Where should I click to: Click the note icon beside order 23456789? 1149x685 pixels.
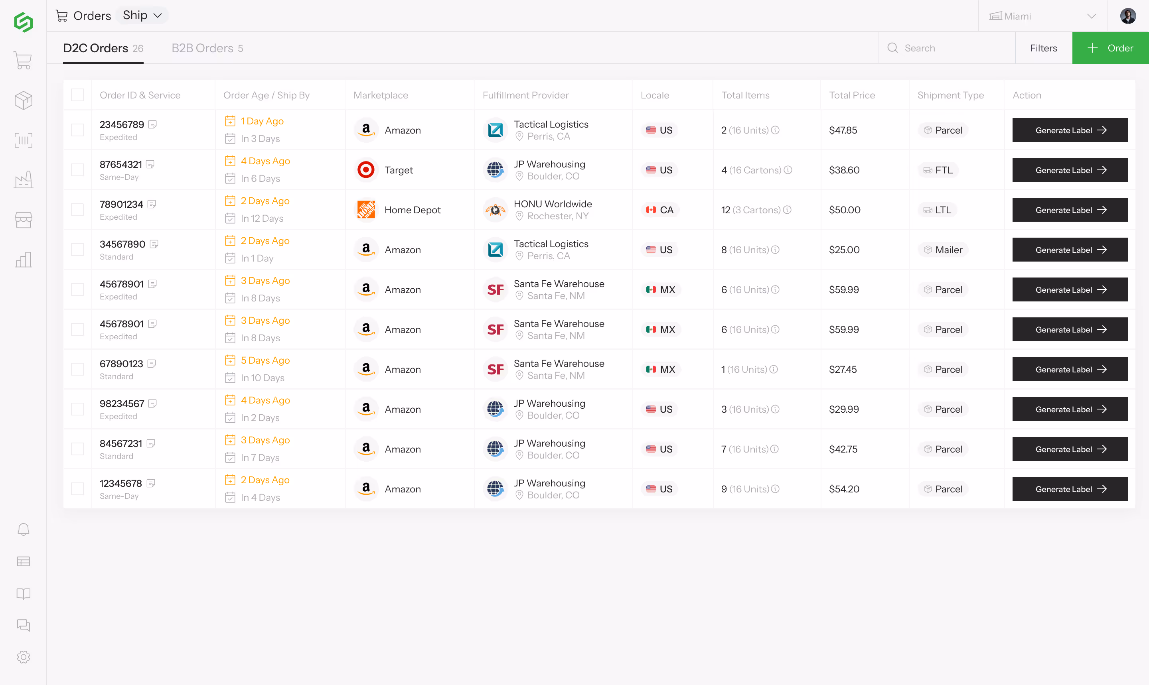(153, 124)
